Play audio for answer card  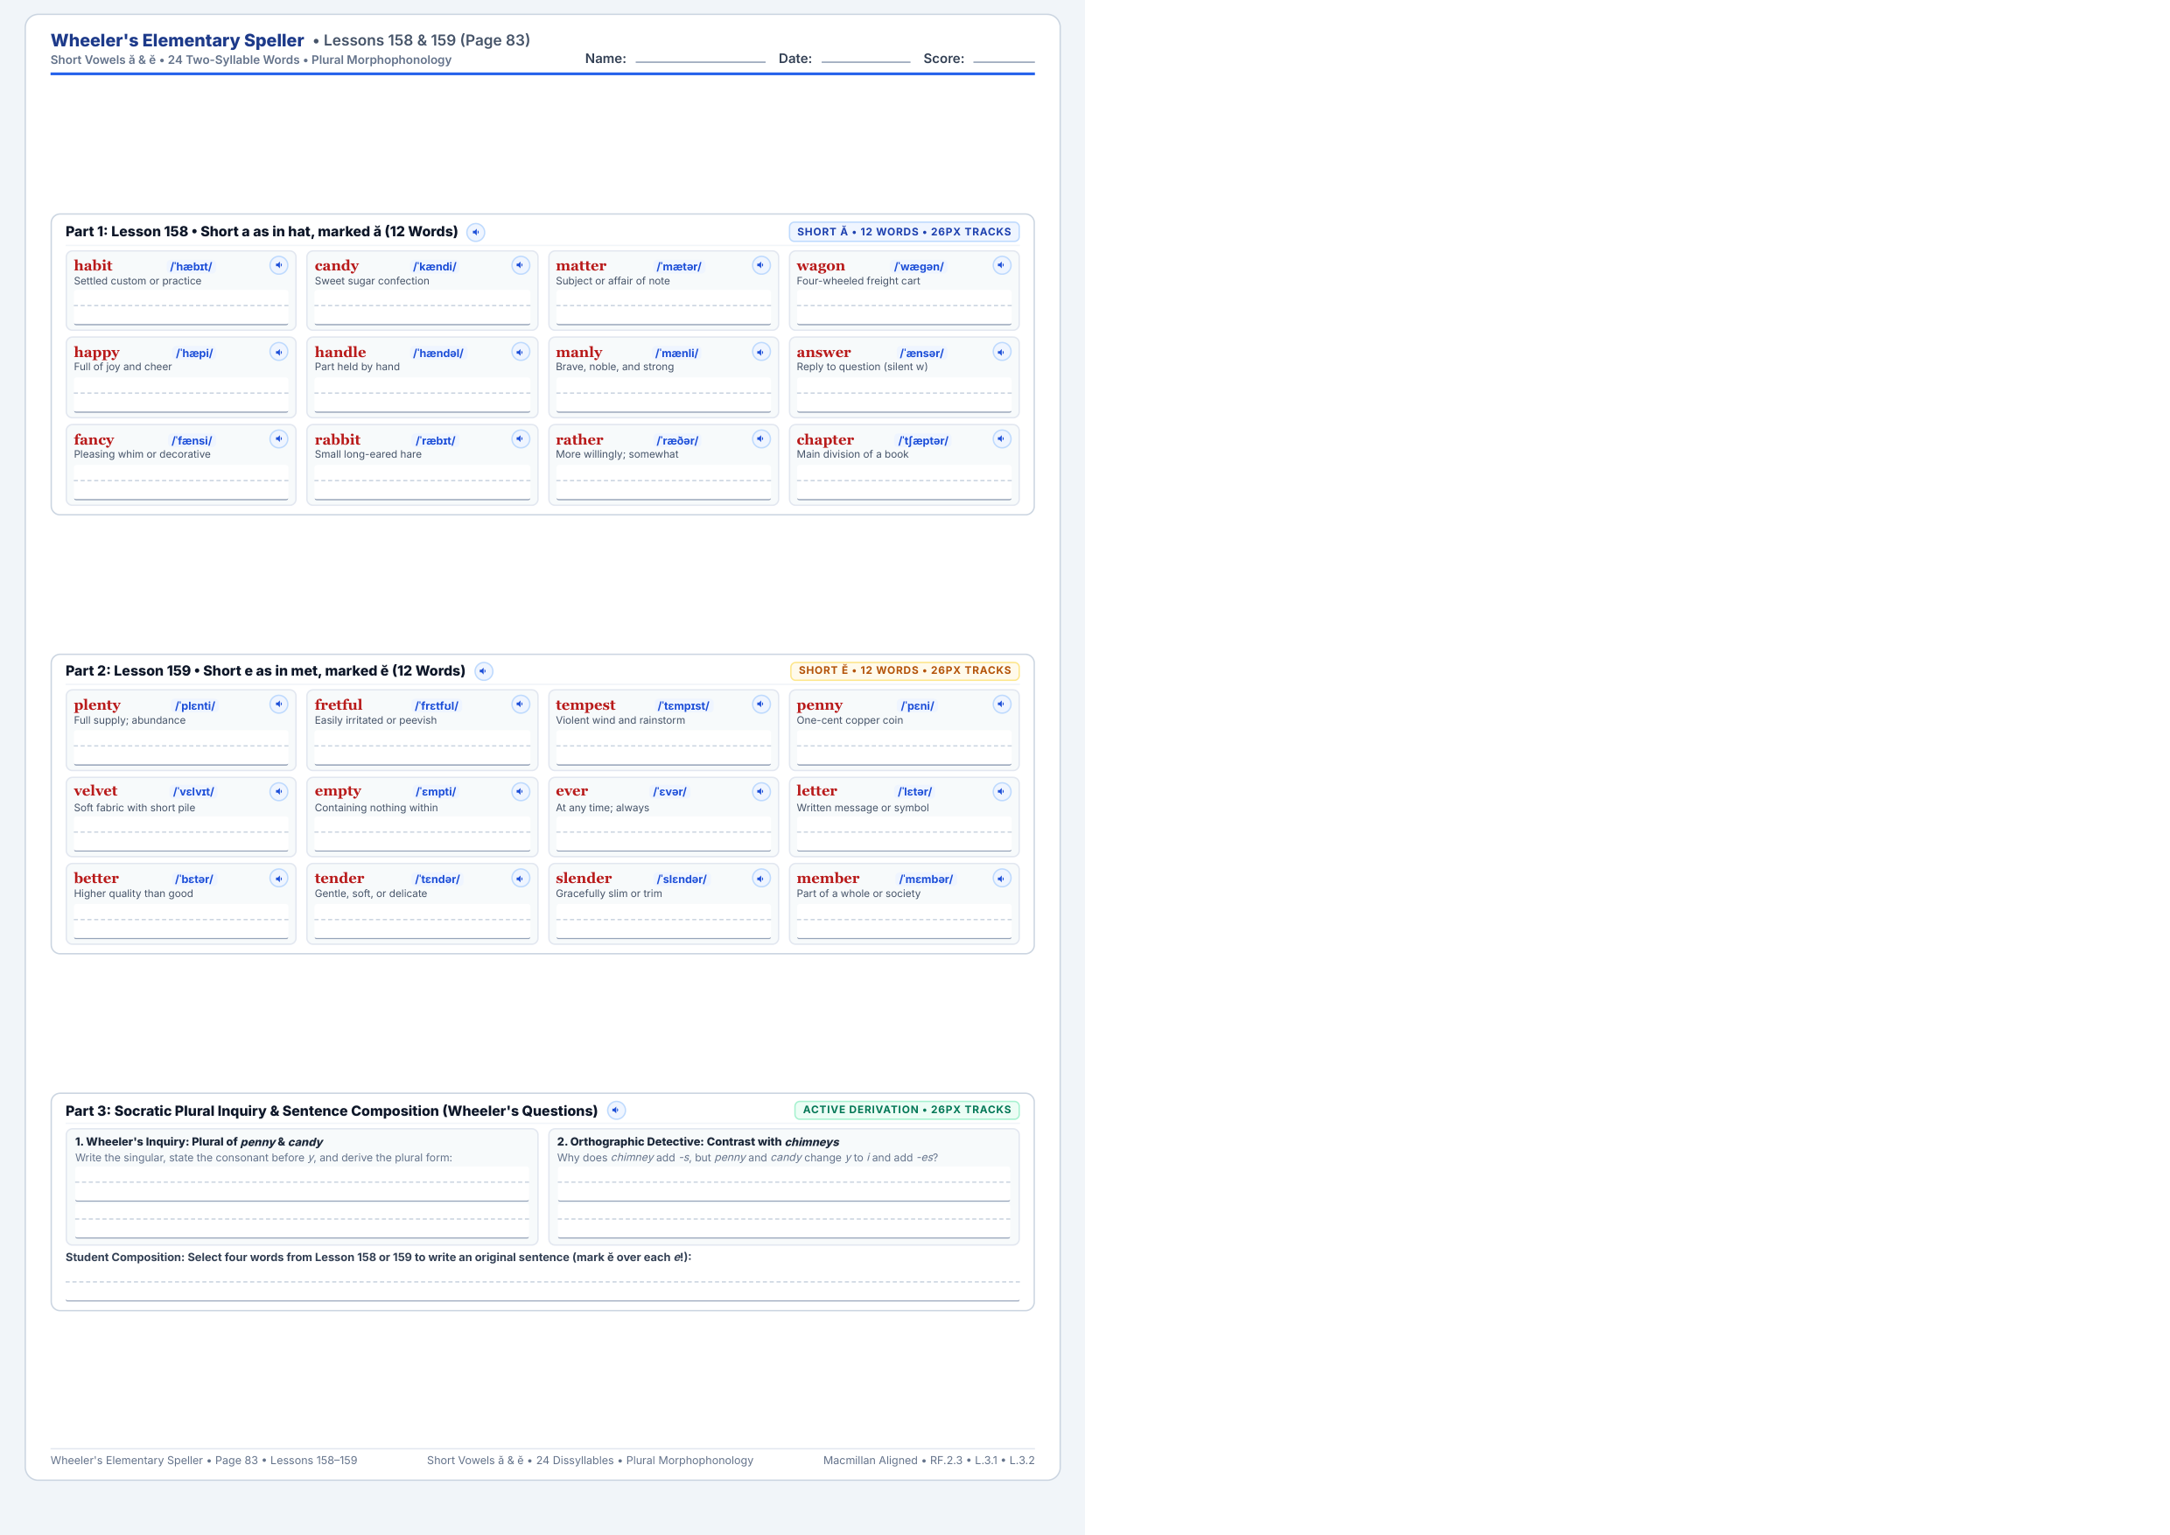click(1003, 353)
